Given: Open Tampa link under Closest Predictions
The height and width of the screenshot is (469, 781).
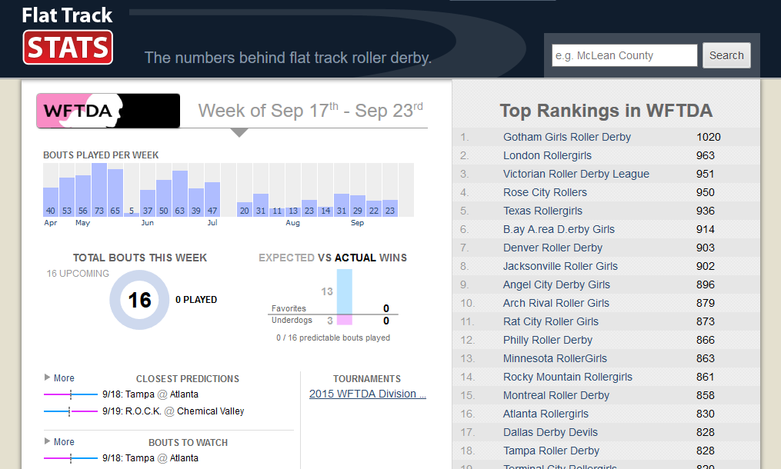Looking at the screenshot, I should click(x=139, y=394).
